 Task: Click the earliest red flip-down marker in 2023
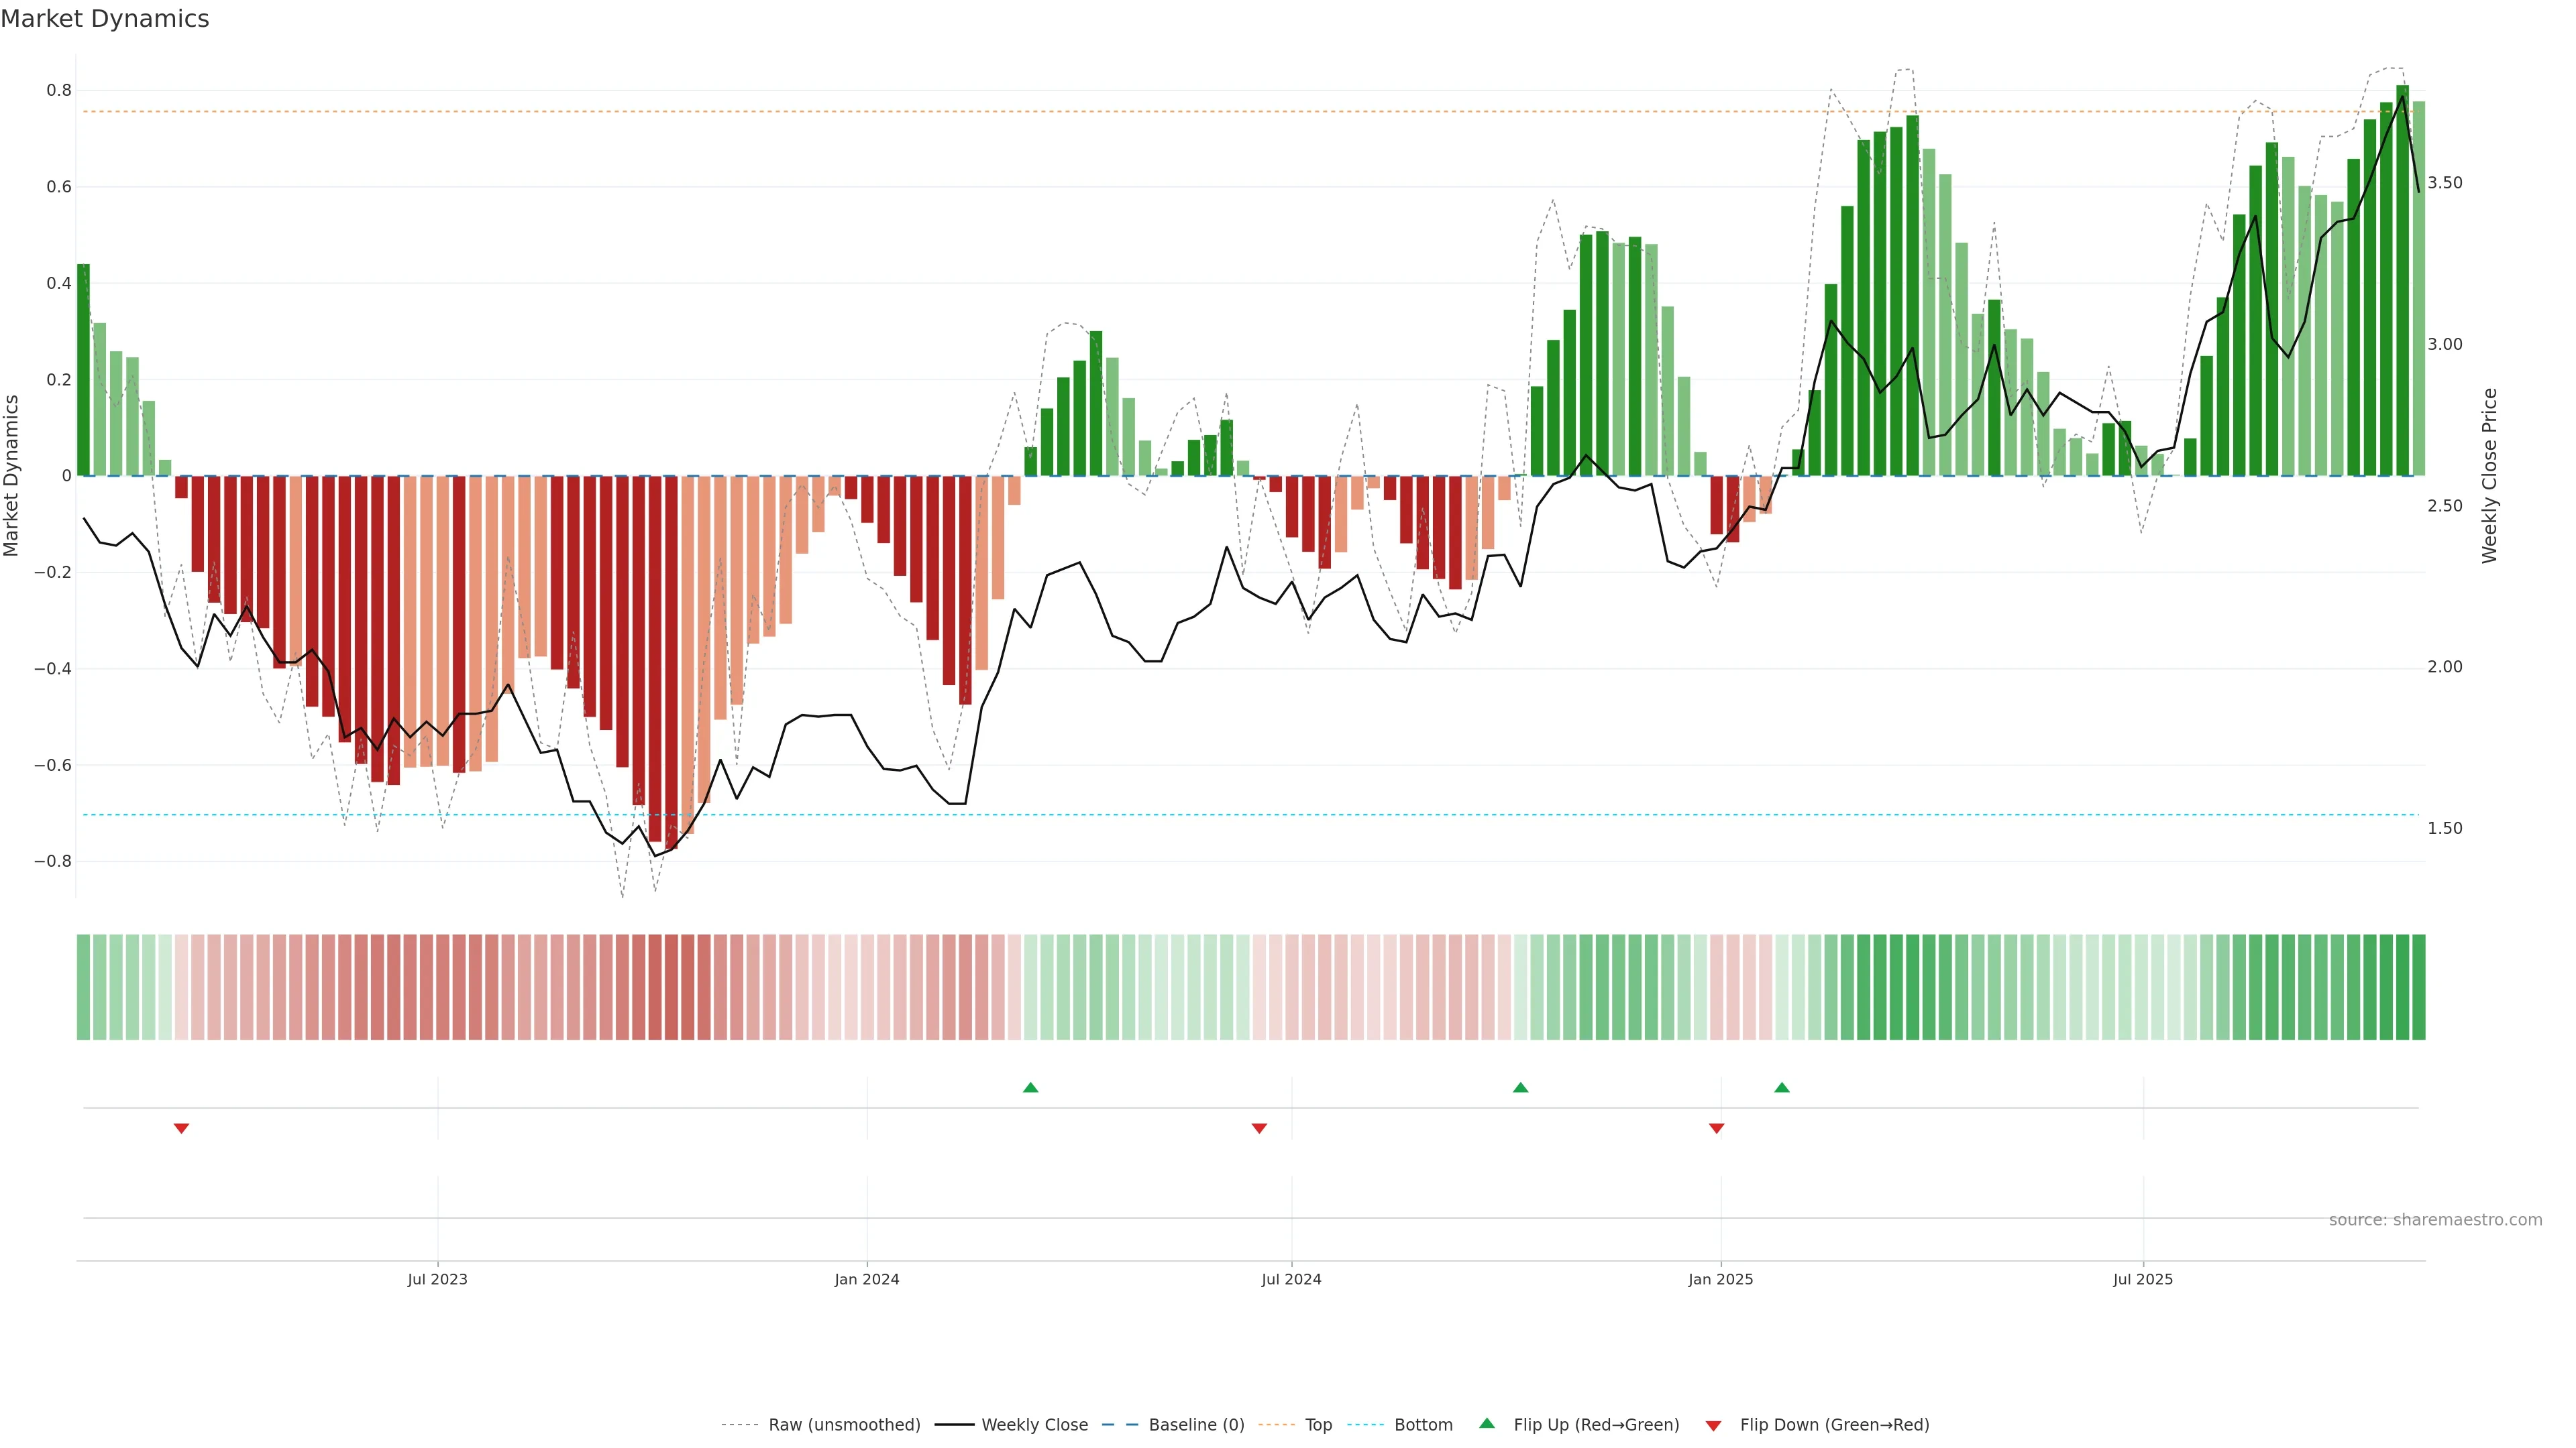(x=181, y=1128)
